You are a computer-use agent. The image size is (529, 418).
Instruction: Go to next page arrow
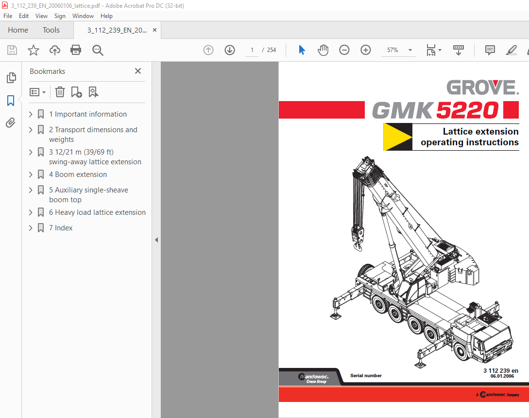click(230, 50)
